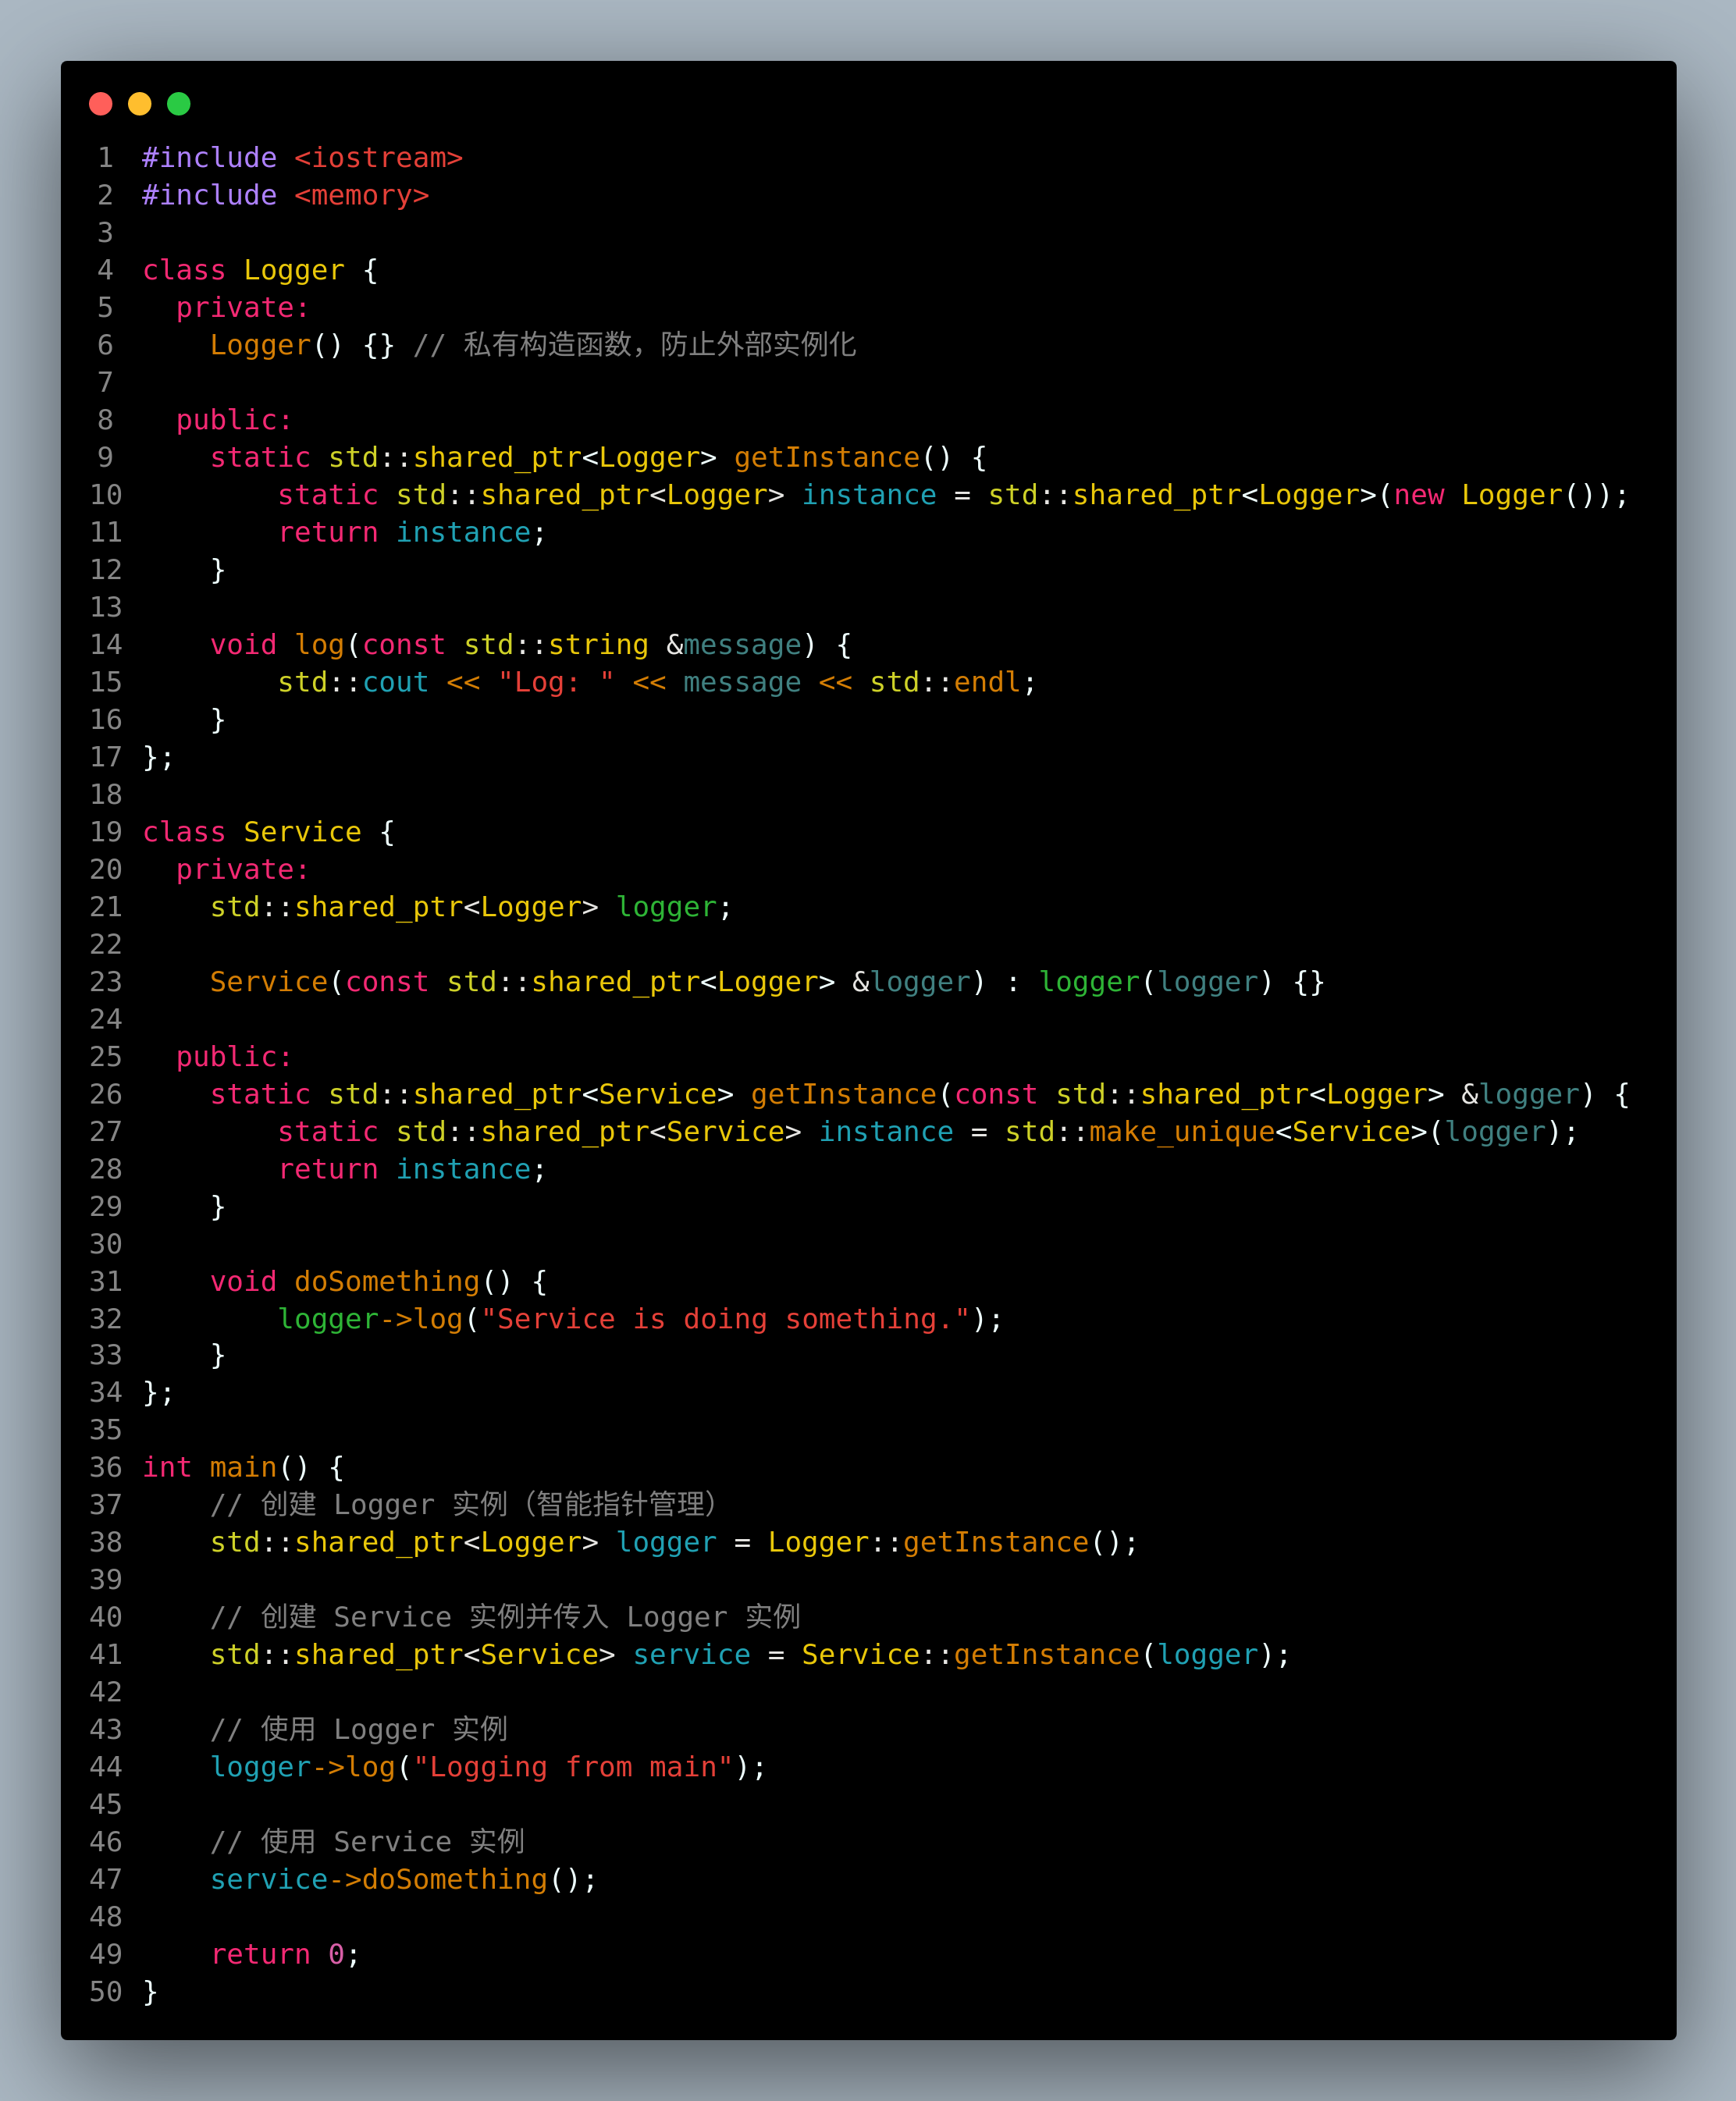The image size is (1736, 2101).
Task: Click 'void log' on line 14
Action: pyautogui.click(x=277, y=645)
